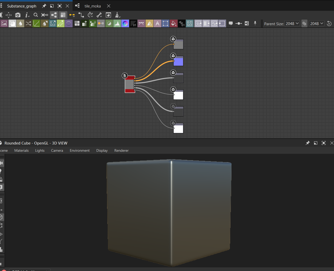Open the Parent Size height dropdown
This screenshot has height=271, width=334.
tap(317, 24)
